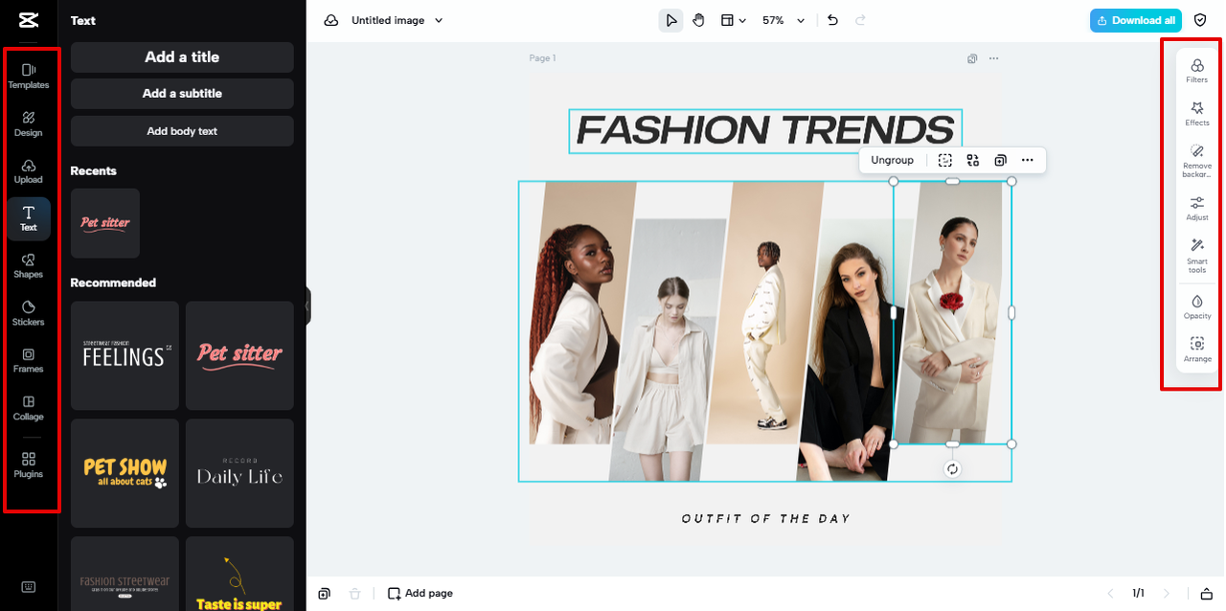The width and height of the screenshot is (1226, 611).
Task: Ungroup the selected elements
Action: tap(891, 160)
